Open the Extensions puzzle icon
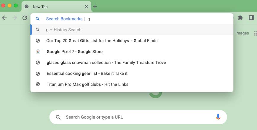Screen dimensions: 257x130 (240, 18)
